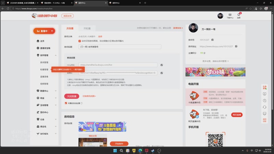The width and height of the screenshot is (274, 154).
Task: Open OBS Studio from the taskbar
Action: [159, 151]
